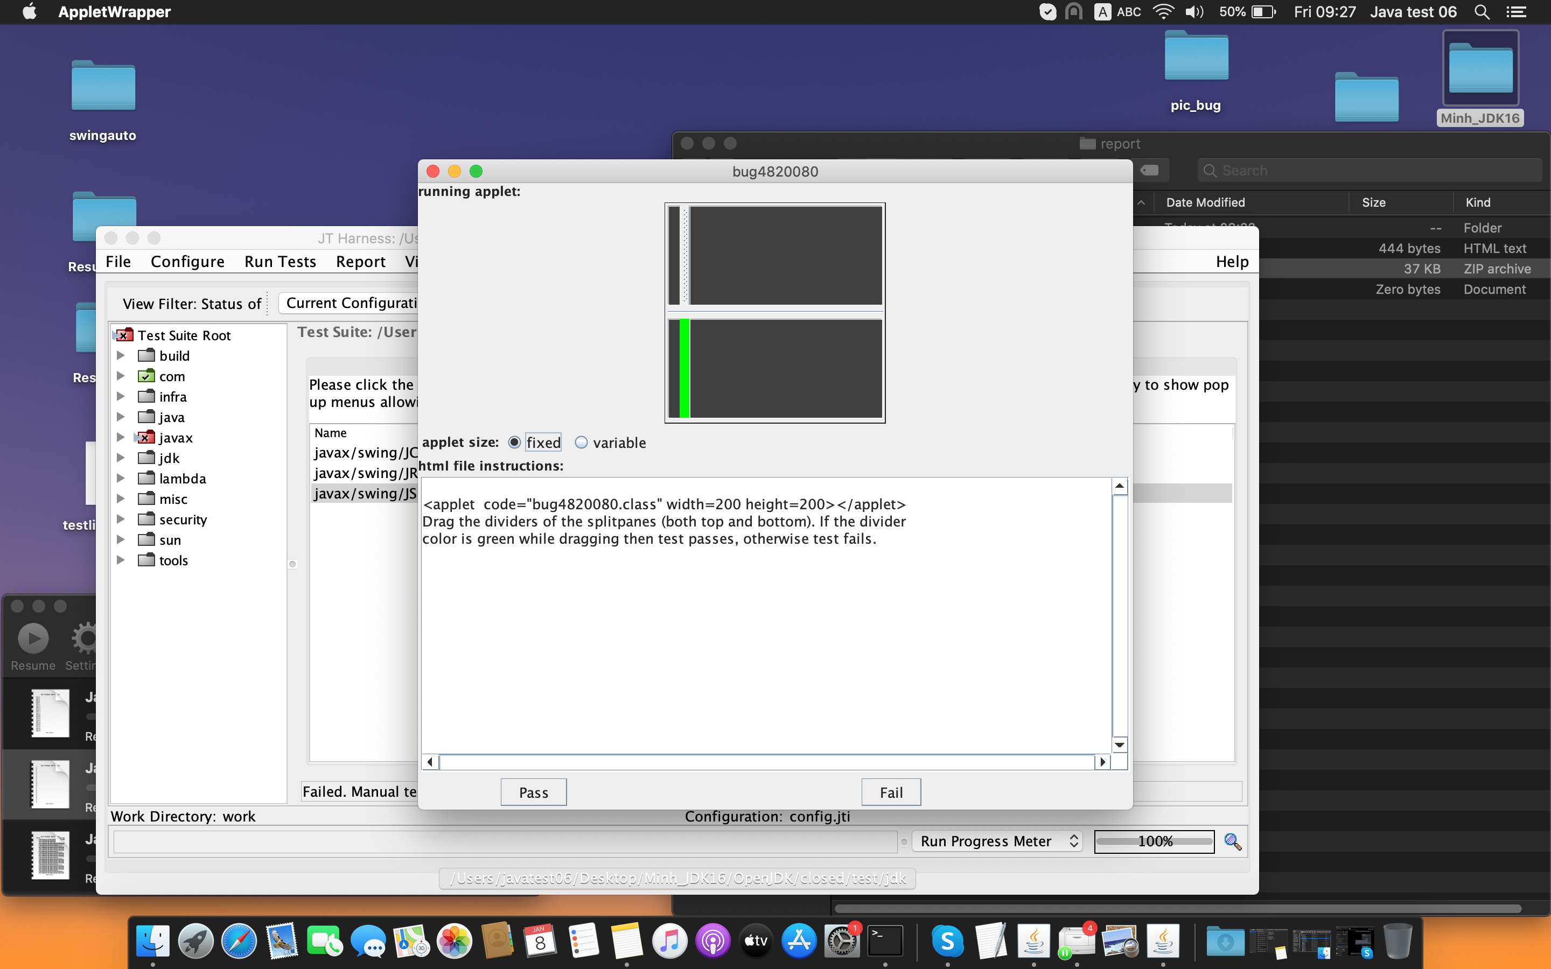Open the pic_bug desktop folder
The width and height of the screenshot is (1551, 969).
[x=1196, y=58]
